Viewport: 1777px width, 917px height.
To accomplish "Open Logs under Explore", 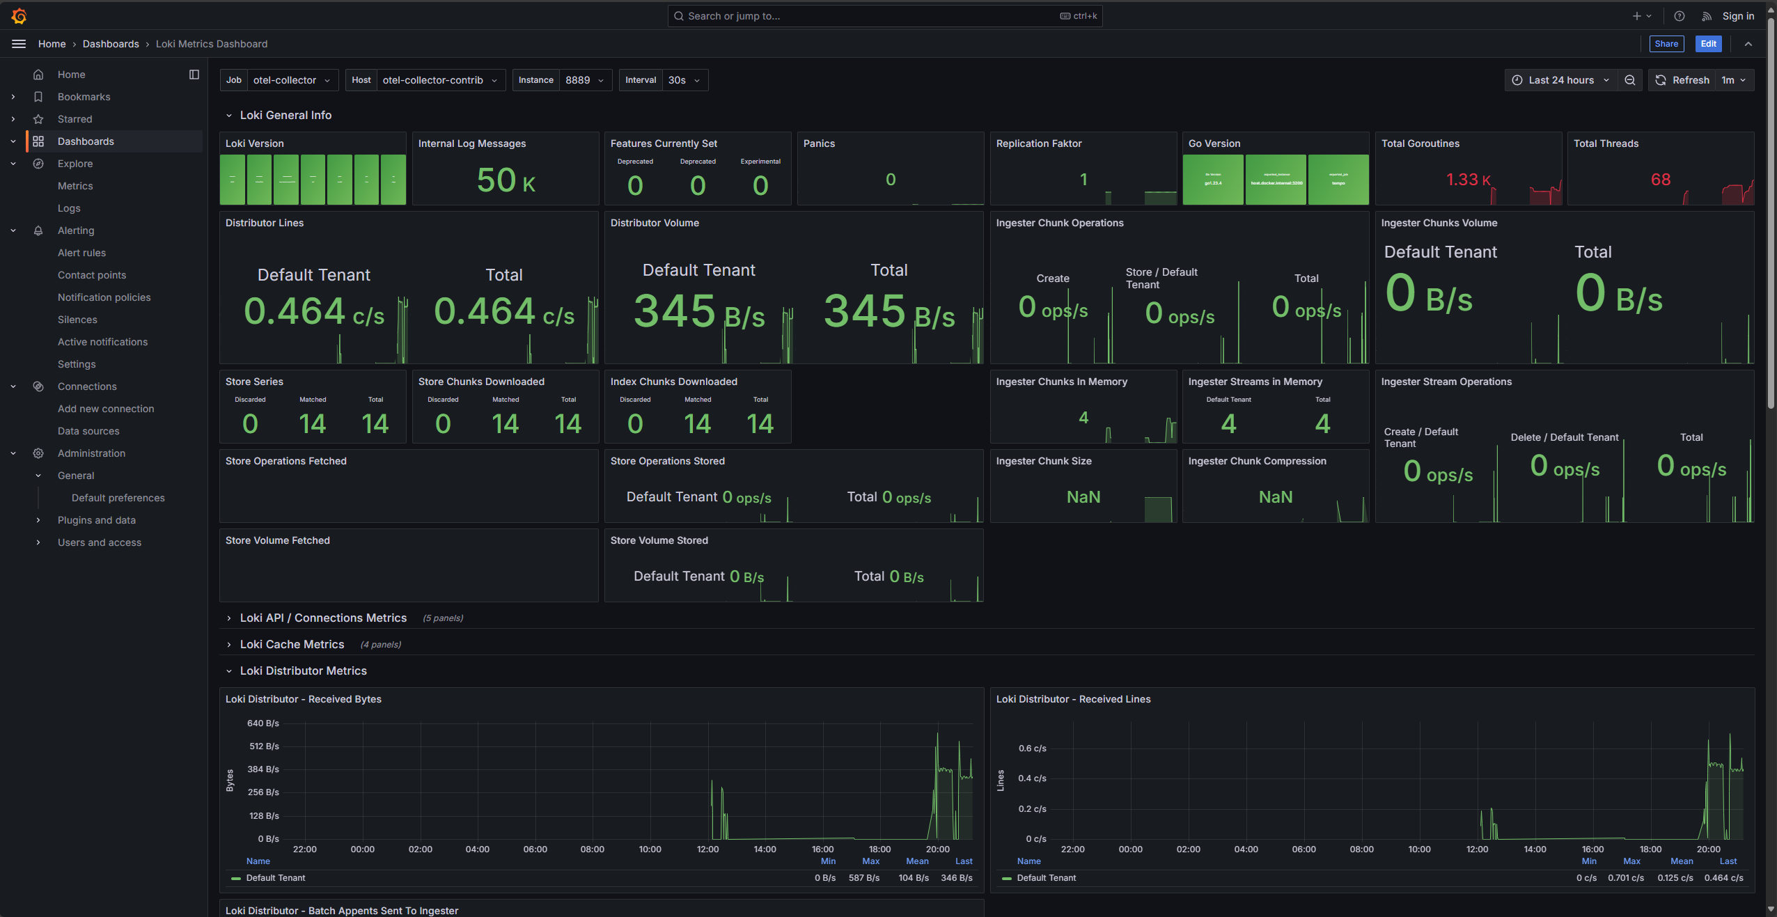I will (69, 208).
